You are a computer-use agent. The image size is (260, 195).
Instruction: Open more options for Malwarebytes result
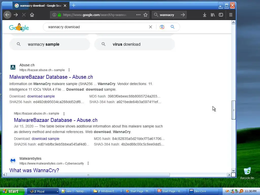(88, 163)
